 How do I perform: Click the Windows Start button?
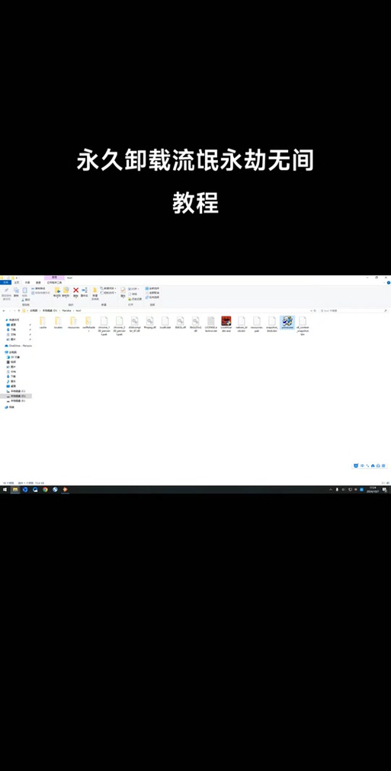click(5, 490)
